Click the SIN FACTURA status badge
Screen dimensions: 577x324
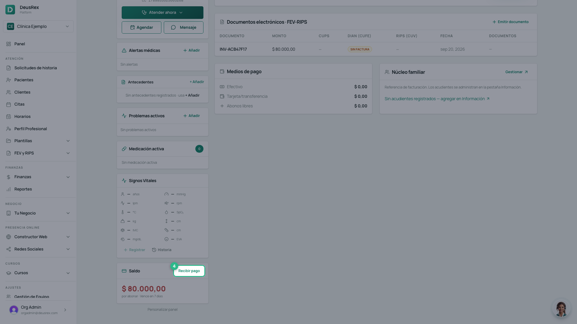pos(360,49)
